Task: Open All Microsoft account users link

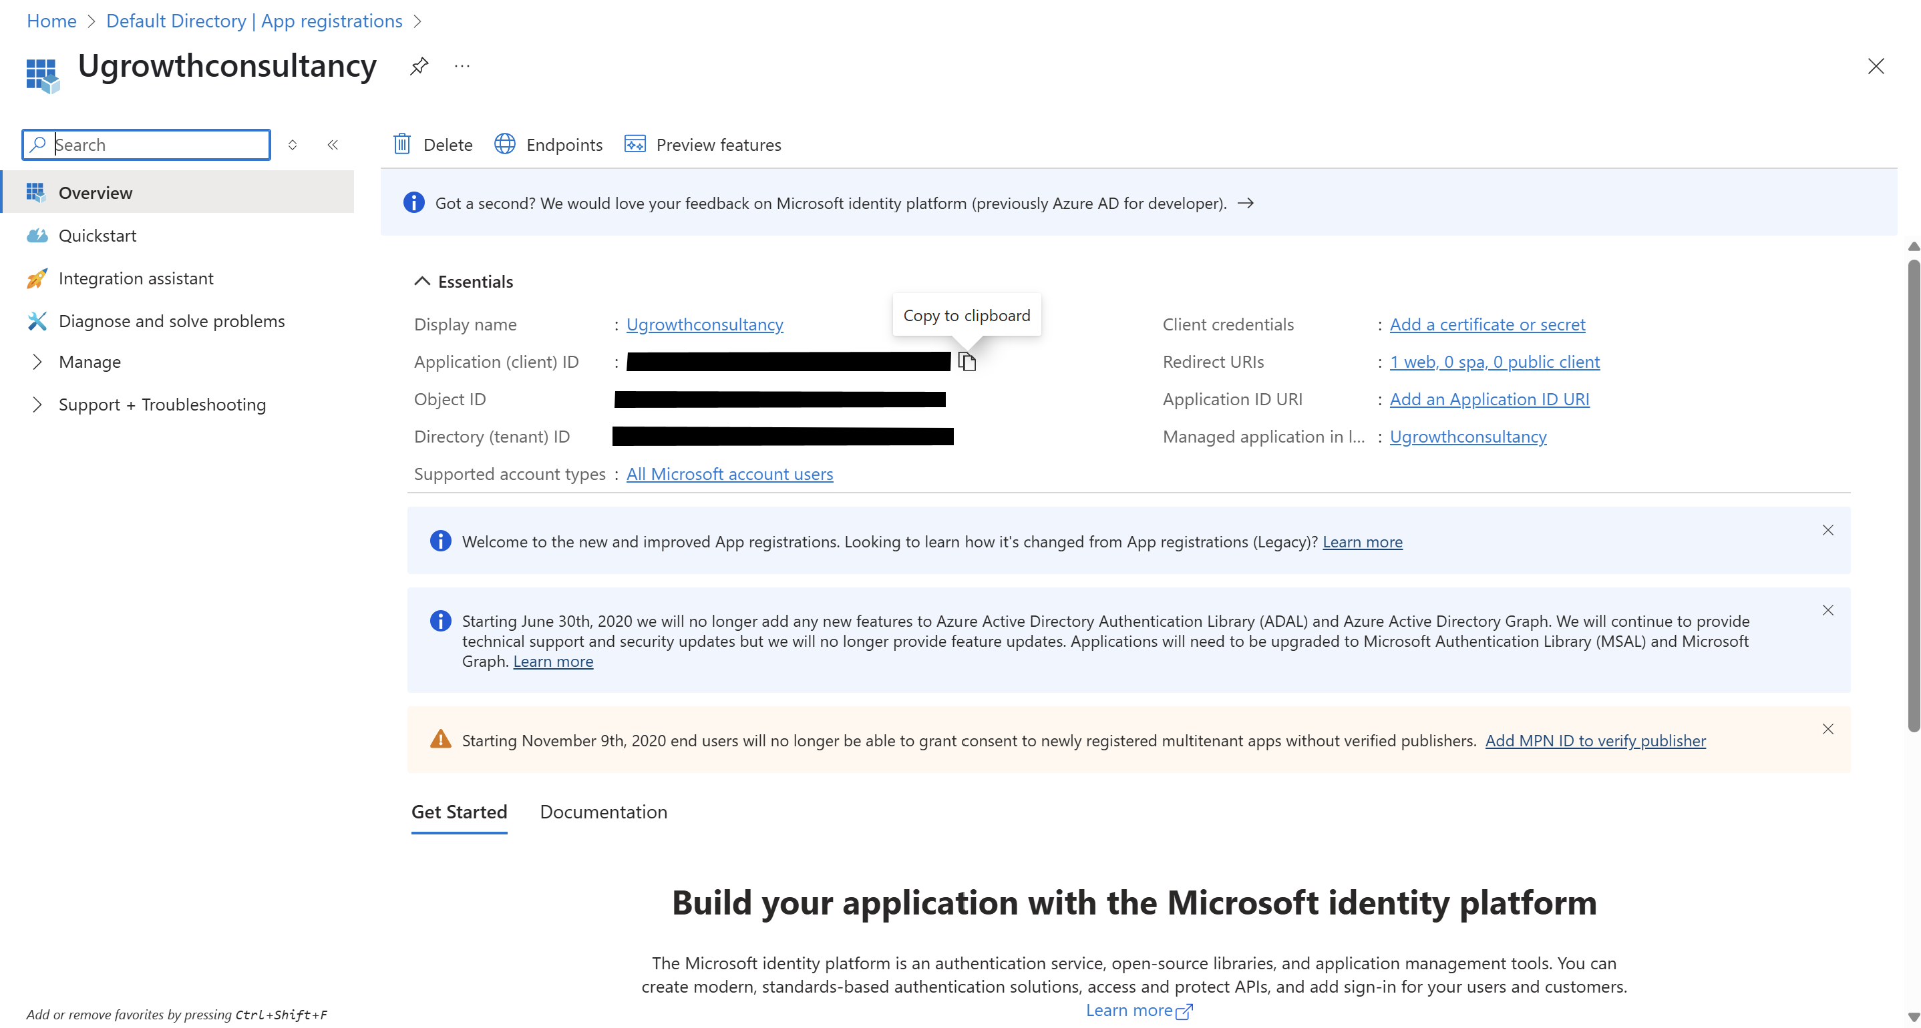Action: point(729,474)
